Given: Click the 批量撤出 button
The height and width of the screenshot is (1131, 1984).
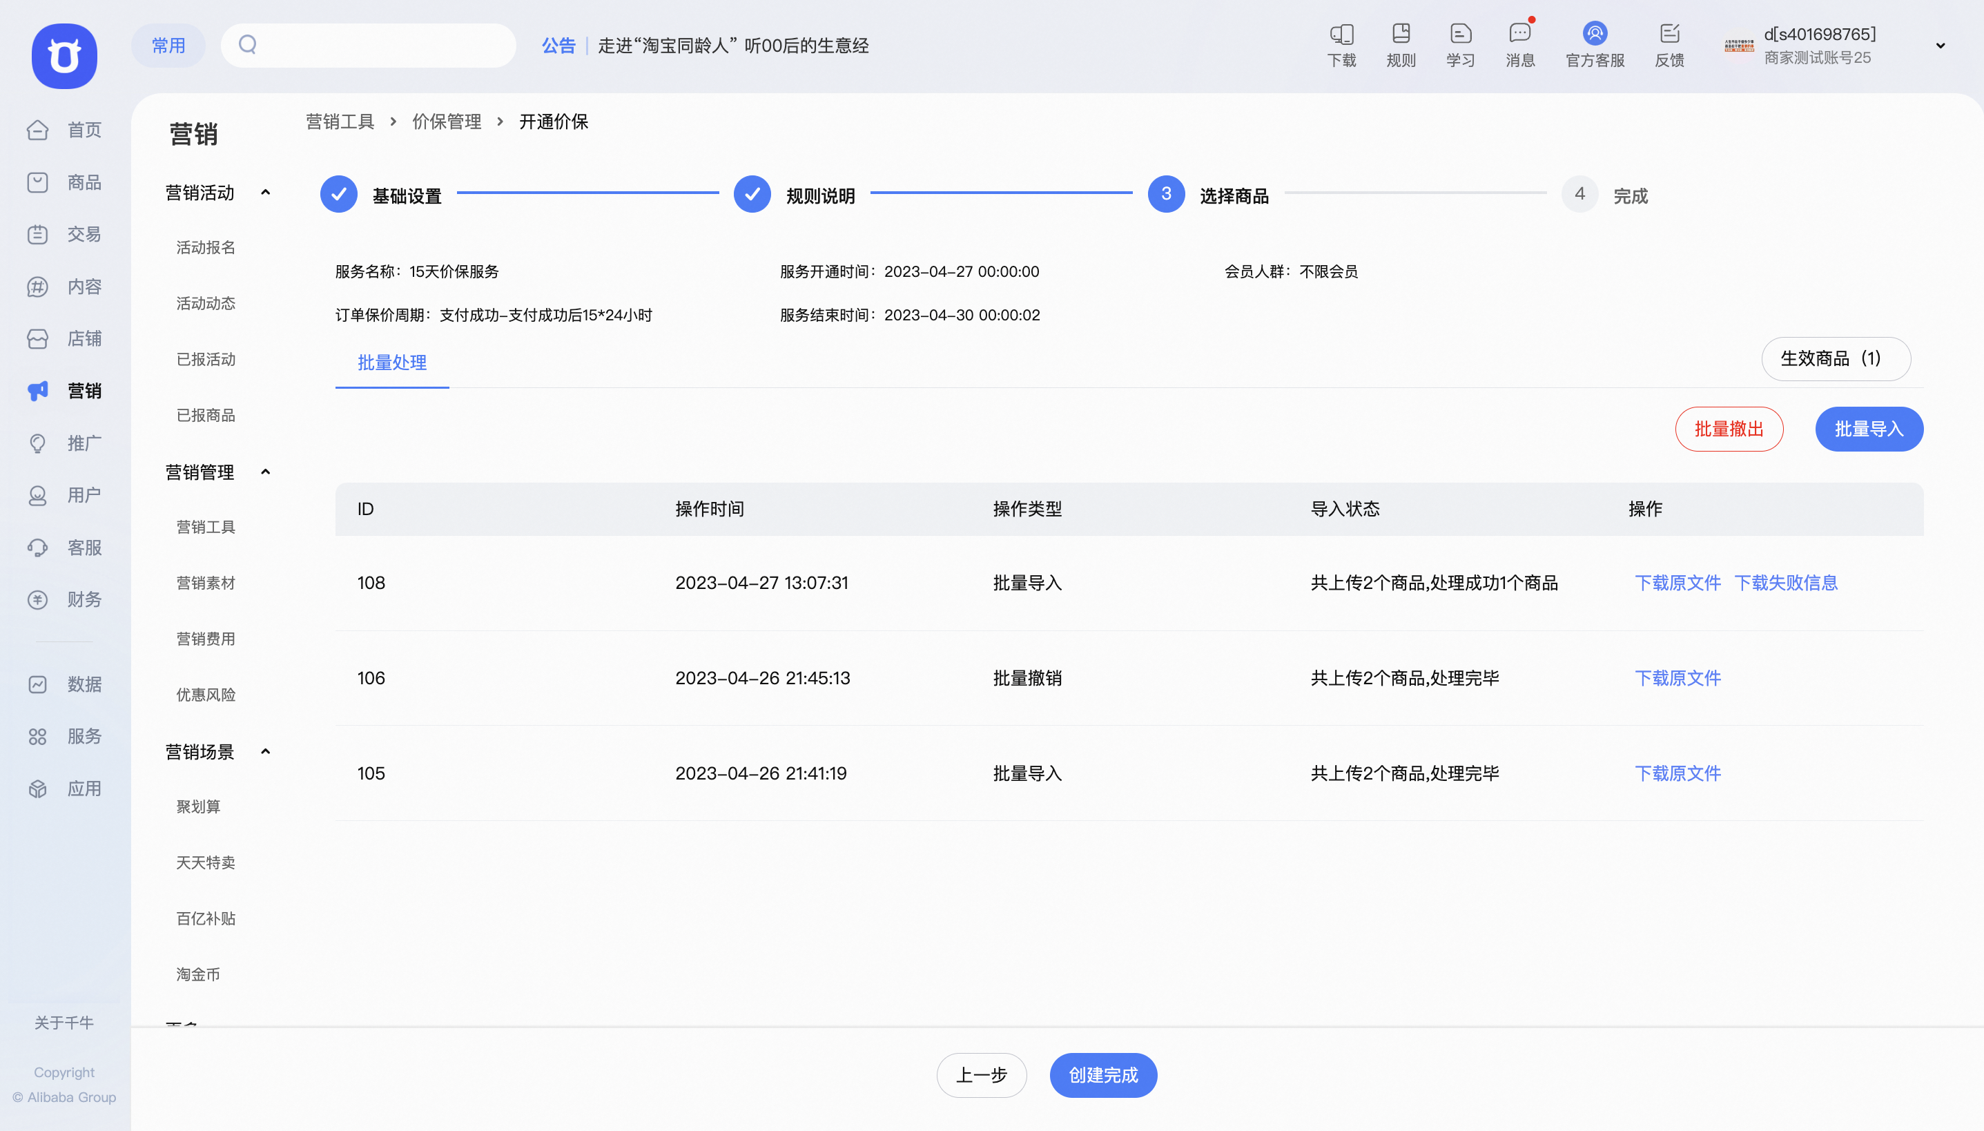Looking at the screenshot, I should (1729, 429).
